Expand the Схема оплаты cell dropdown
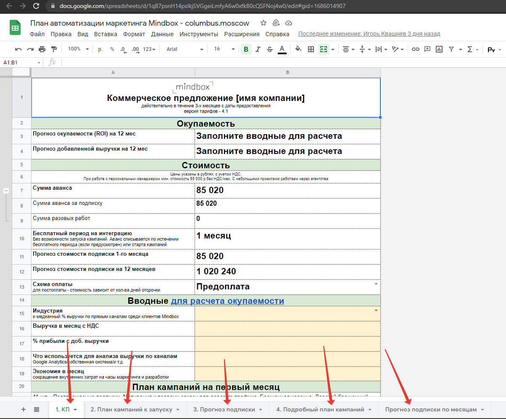This screenshot has width=506, height=419. point(376,284)
